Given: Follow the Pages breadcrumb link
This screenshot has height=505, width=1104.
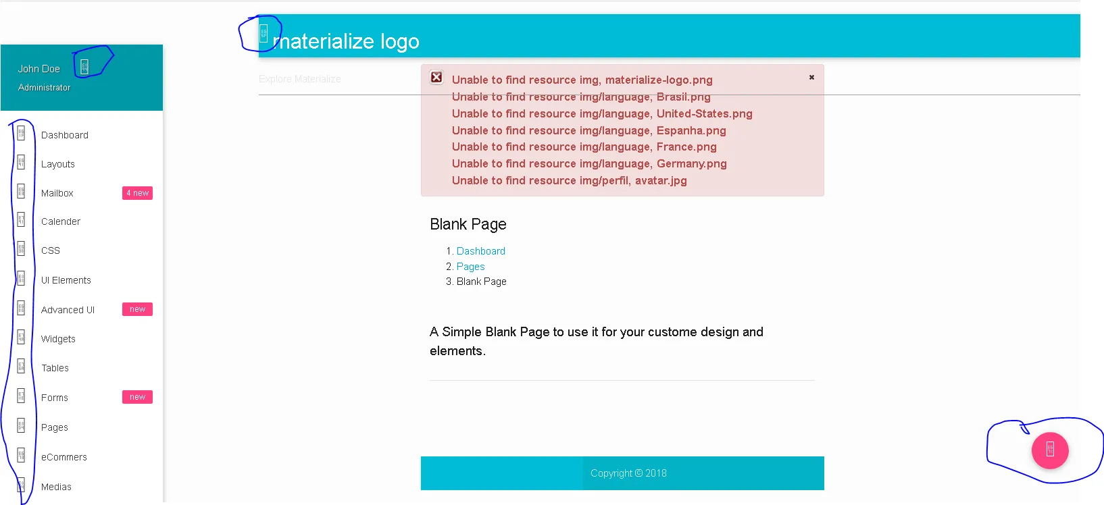Looking at the screenshot, I should 470,267.
